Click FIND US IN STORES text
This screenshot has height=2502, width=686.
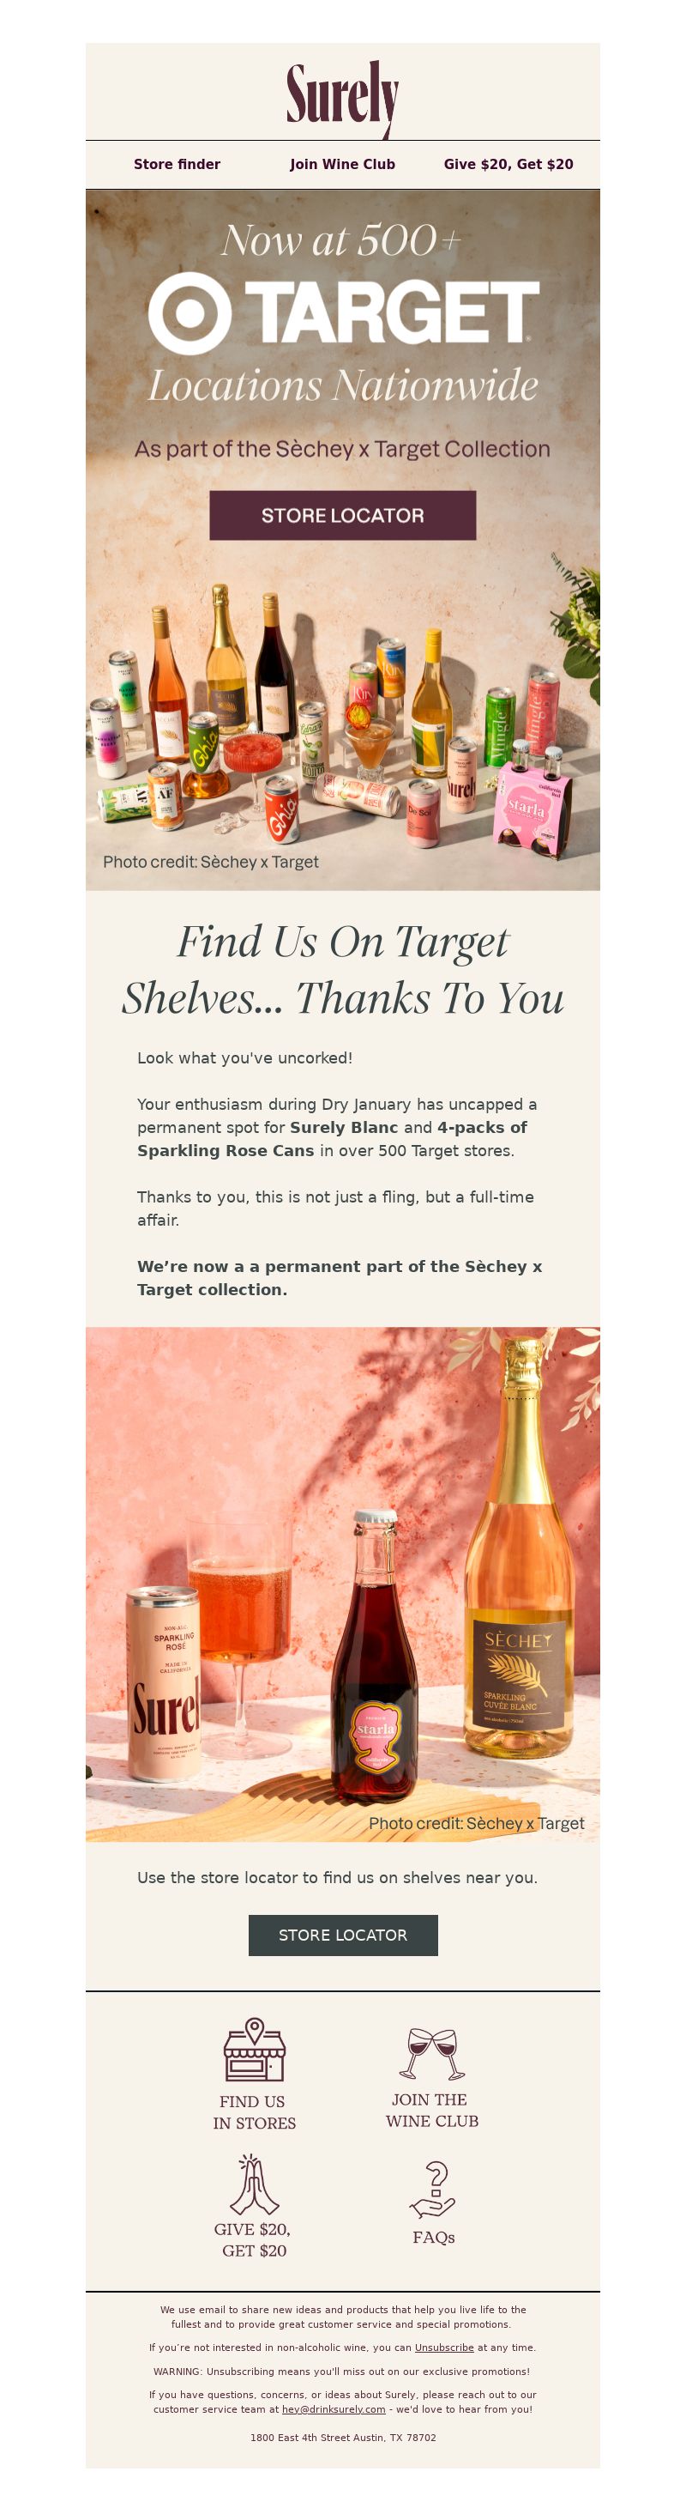pos(254,2111)
